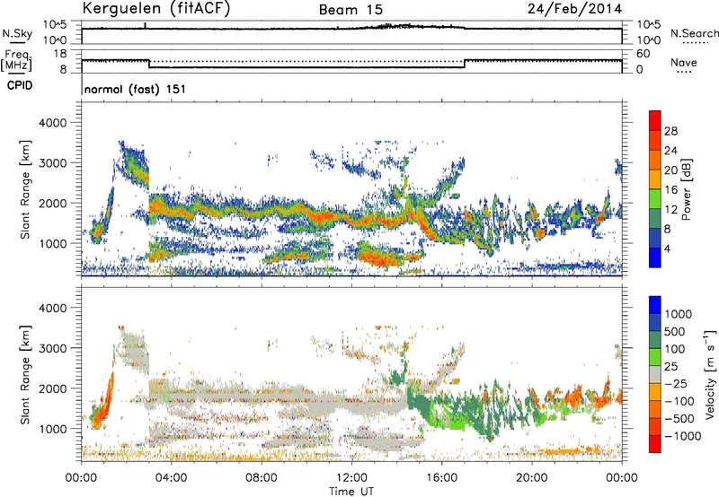Image resolution: width=719 pixels, height=497 pixels.
Task: Pick the red top segment of Power colorbar
Action: [x=655, y=120]
